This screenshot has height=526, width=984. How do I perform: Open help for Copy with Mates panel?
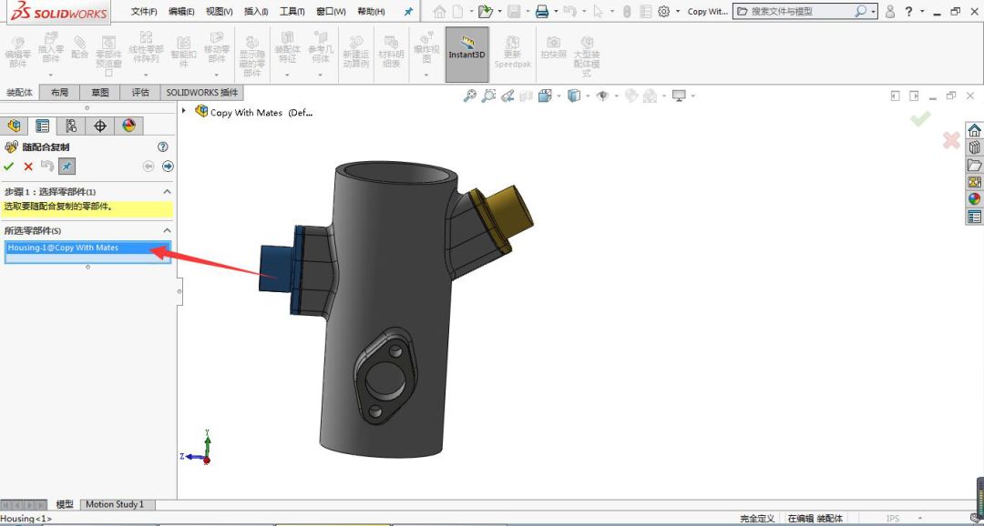163,147
